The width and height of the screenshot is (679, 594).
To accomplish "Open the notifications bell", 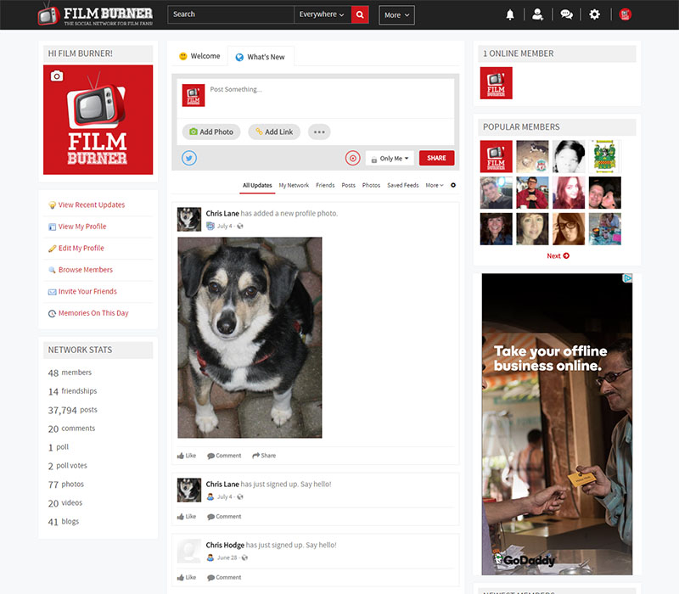I will 510,14.
